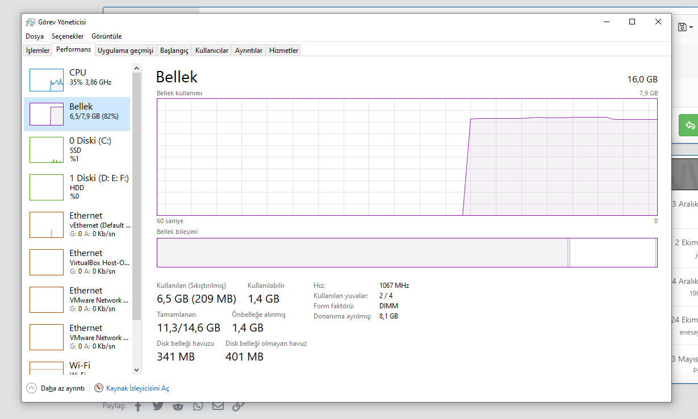Click the 6,5 GB (209 MB) used value
The height and width of the screenshot is (419, 698).
[197, 299]
